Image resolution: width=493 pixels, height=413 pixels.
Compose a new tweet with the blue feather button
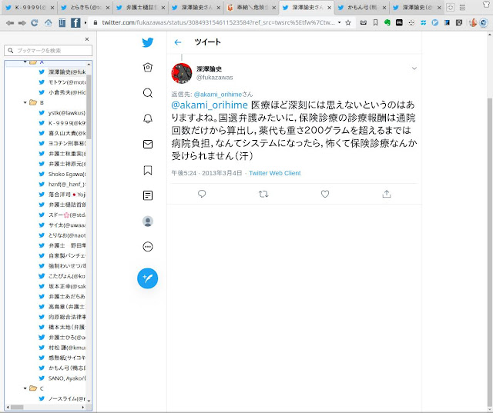tap(147, 278)
